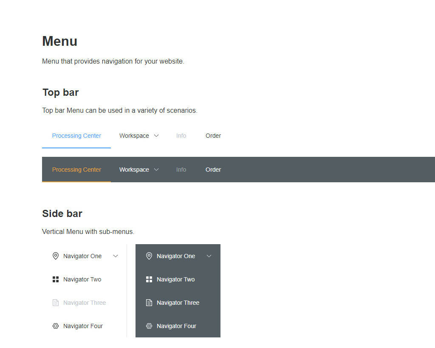Click gear icon beside light Navigator Four
The width and height of the screenshot is (435, 348).
55,326
